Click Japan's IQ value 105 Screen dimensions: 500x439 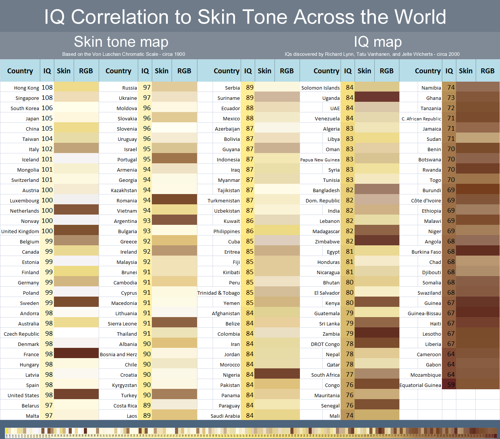coord(47,118)
